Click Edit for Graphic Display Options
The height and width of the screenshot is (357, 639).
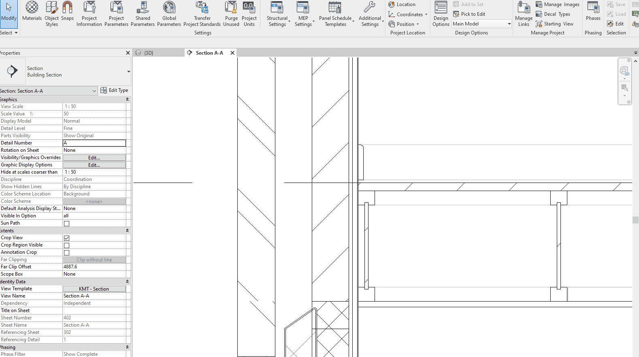[94, 165]
